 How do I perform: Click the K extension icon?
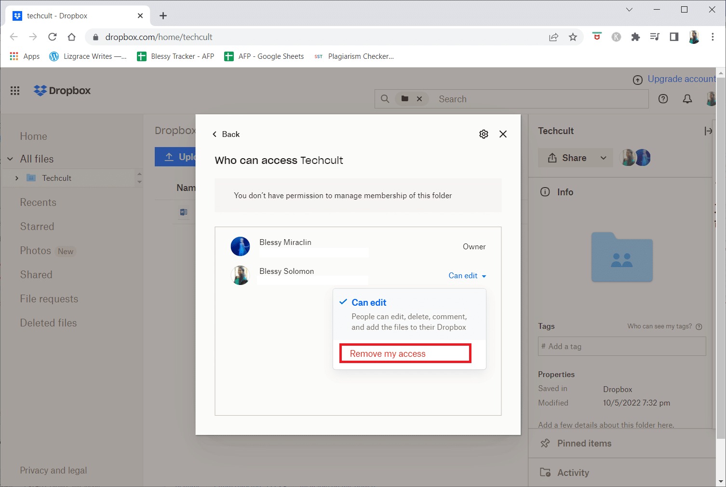(x=616, y=37)
